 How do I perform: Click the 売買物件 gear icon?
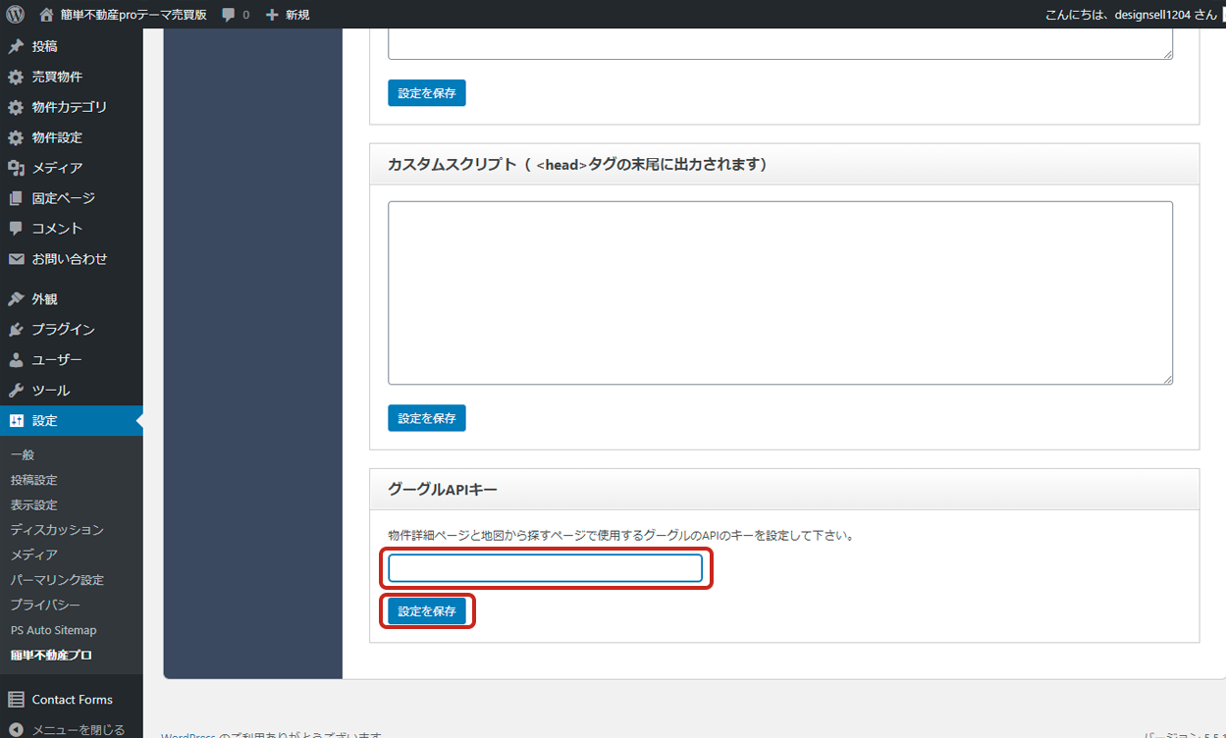[x=16, y=77]
